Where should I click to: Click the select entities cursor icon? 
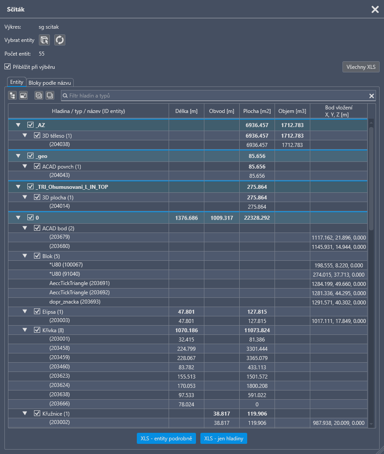tap(44, 40)
